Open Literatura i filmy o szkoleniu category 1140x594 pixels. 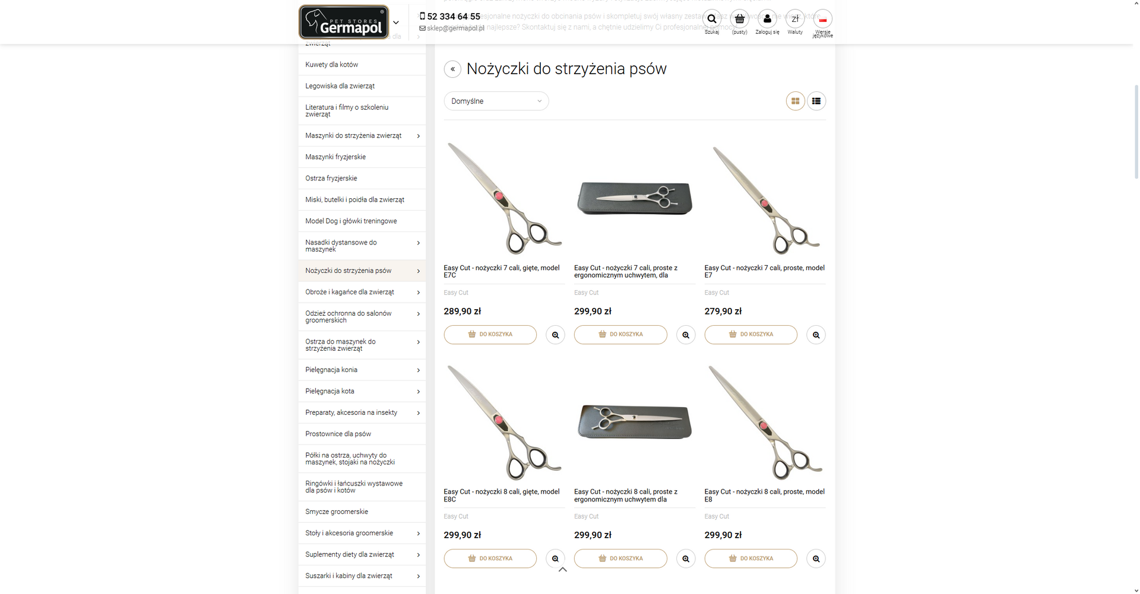click(362, 111)
